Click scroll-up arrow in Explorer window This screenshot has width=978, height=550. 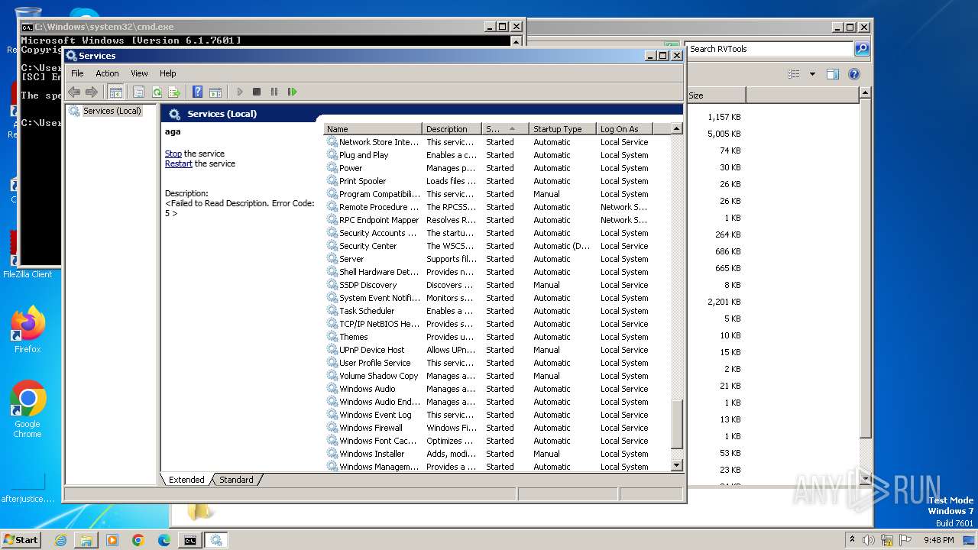coord(865,93)
